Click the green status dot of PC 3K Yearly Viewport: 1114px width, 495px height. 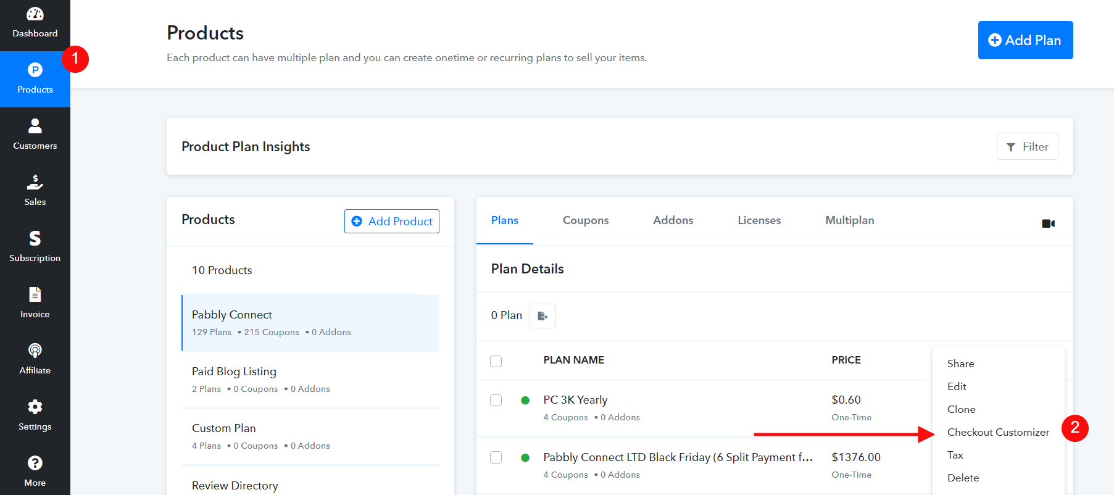(525, 401)
